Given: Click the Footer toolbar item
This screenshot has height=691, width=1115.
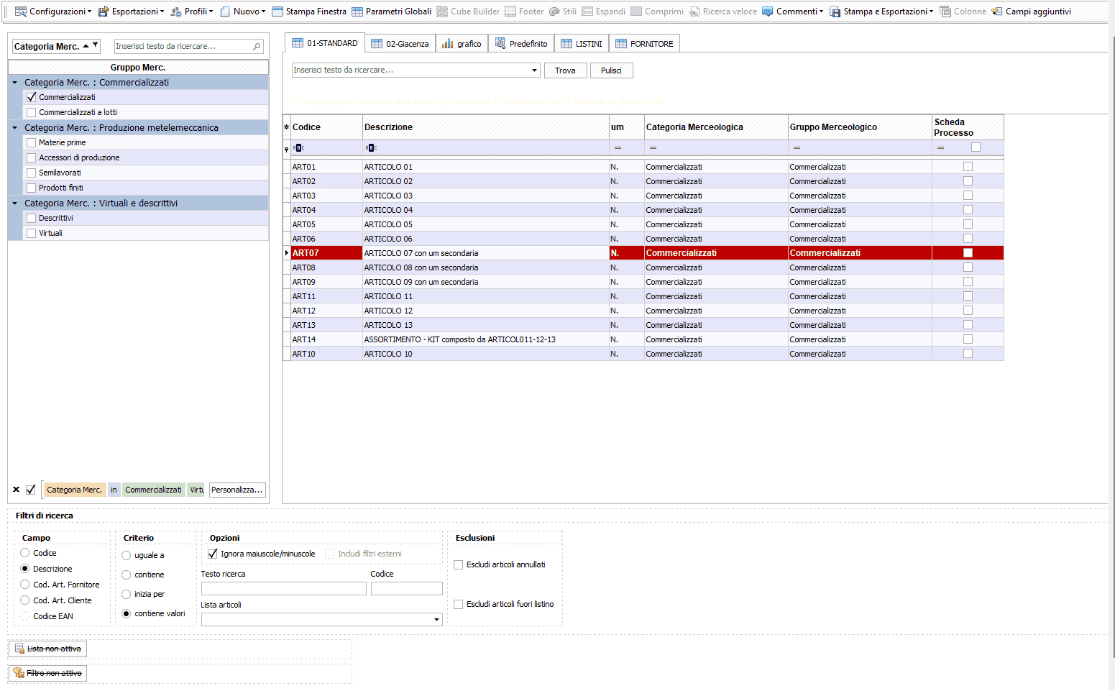Looking at the screenshot, I should [524, 12].
